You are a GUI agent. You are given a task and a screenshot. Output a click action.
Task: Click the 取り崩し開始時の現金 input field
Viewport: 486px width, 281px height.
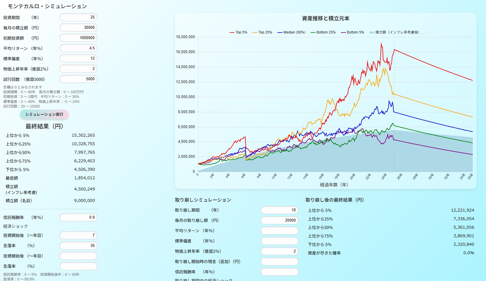coord(279,262)
